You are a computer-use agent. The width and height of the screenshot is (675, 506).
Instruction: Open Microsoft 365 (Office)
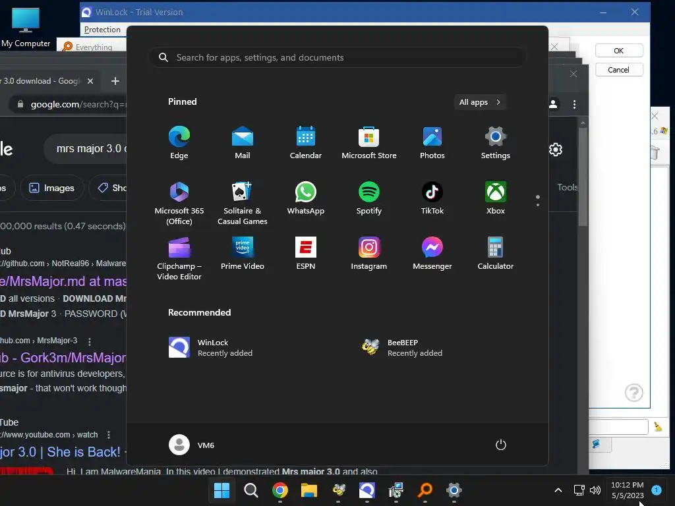click(x=179, y=203)
